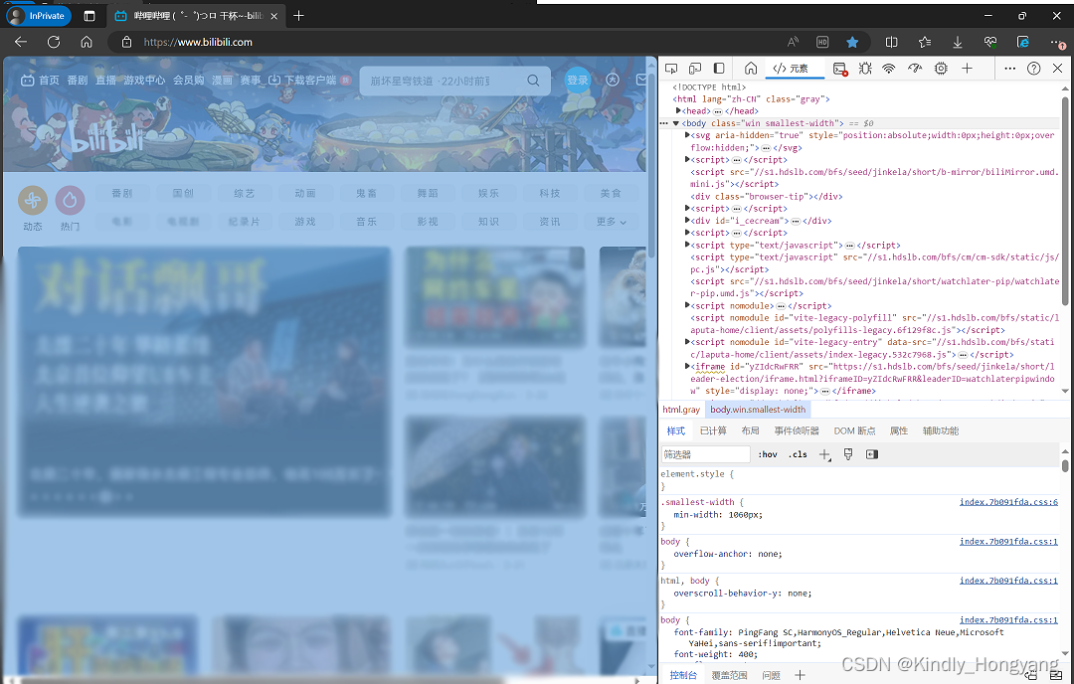Click the HD video enhancement icon

pyautogui.click(x=822, y=42)
